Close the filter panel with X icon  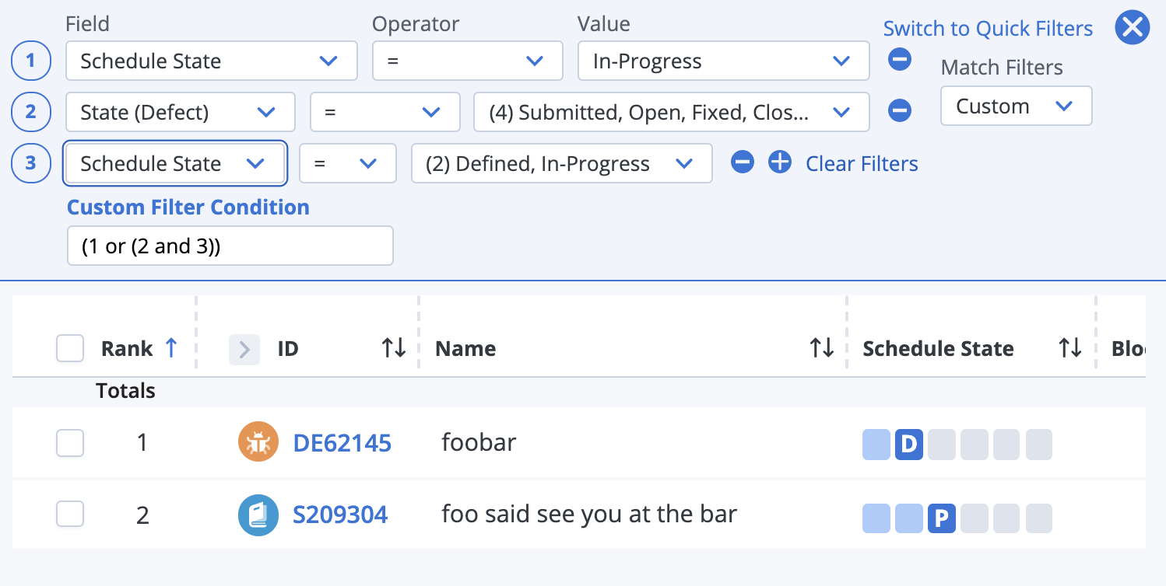[1132, 28]
